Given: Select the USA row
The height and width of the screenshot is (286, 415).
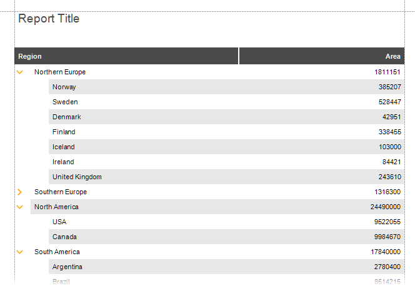Looking at the screenshot, I should coord(226,222).
